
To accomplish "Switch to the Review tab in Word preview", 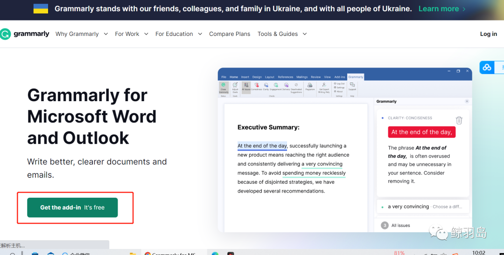I will [315, 77].
